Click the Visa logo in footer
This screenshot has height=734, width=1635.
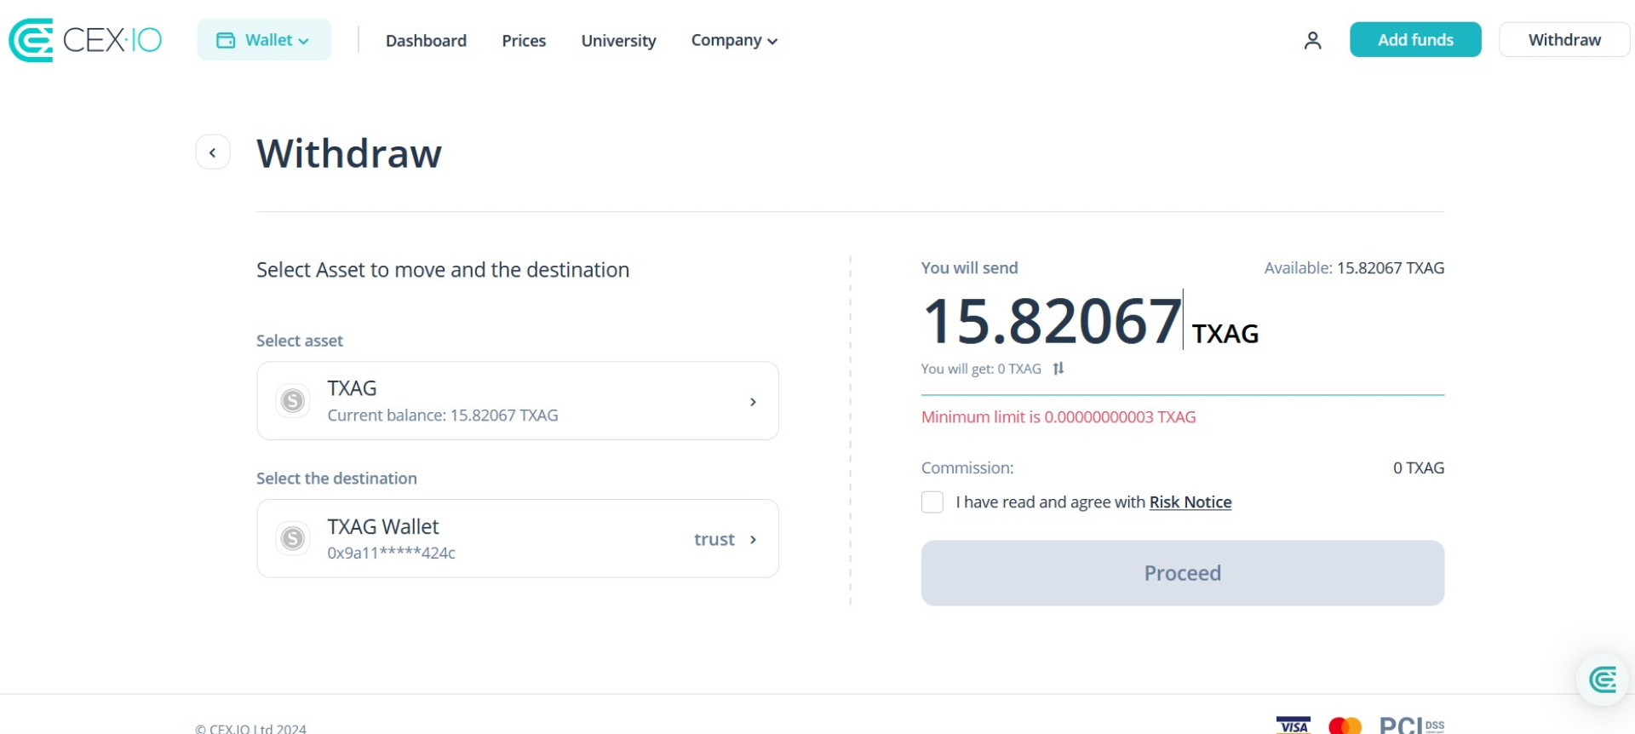pyautogui.click(x=1293, y=725)
